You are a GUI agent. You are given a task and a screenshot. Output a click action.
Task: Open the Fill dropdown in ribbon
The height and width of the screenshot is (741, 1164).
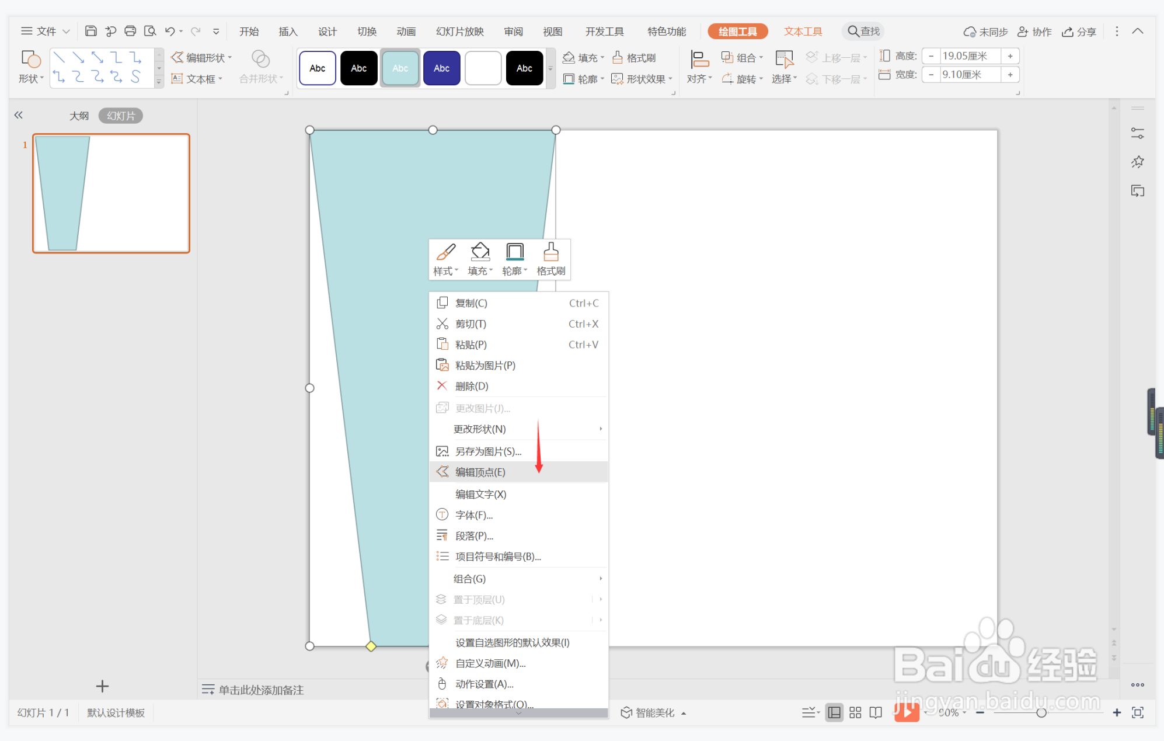(583, 58)
